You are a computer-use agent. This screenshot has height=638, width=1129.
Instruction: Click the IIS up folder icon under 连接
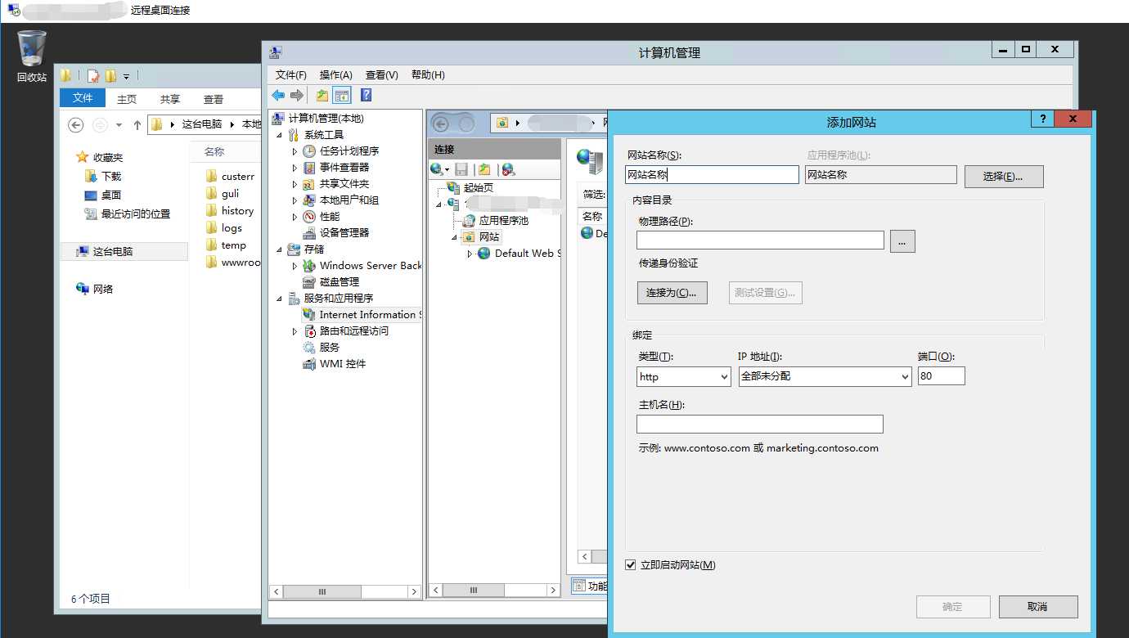tap(484, 169)
